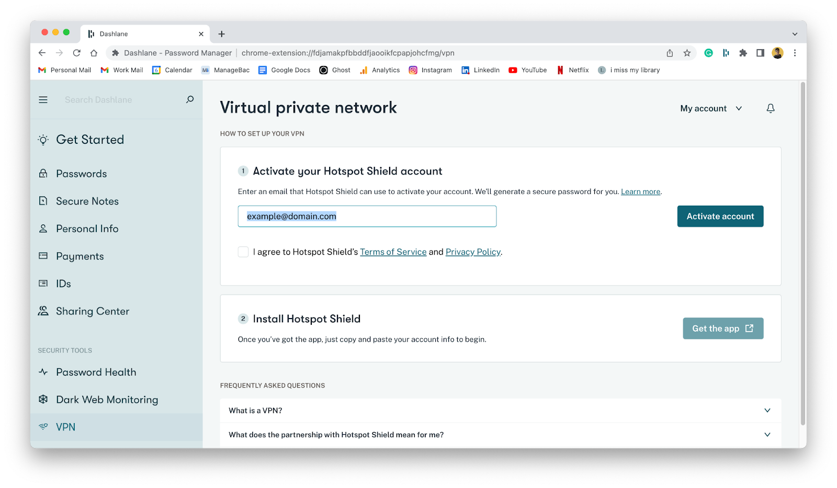The width and height of the screenshot is (837, 488).
Task: Open the LinkedIn bookmark
Action: click(x=480, y=70)
